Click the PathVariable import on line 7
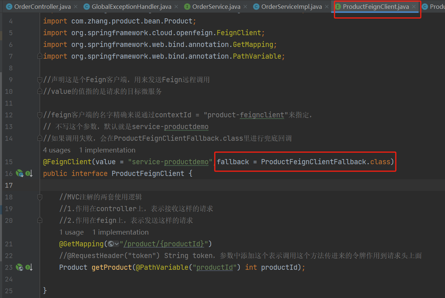The height and width of the screenshot is (298, 445). [x=257, y=56]
